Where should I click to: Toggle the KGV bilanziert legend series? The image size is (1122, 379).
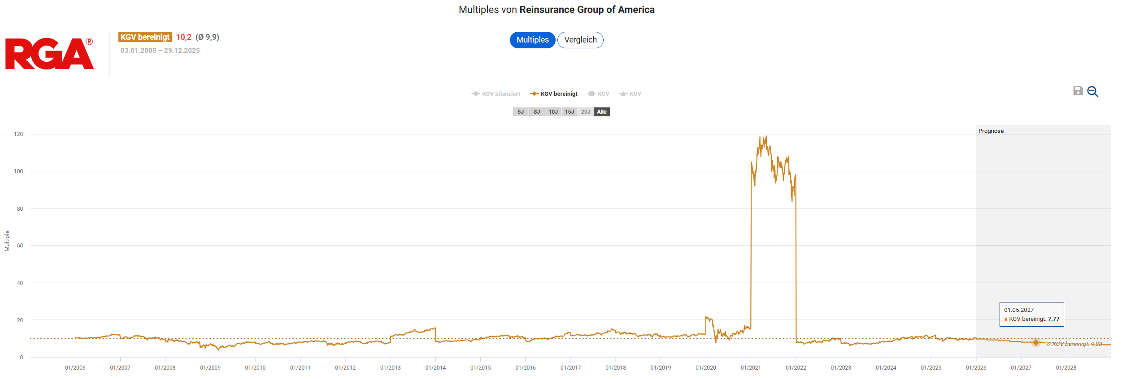(x=496, y=94)
